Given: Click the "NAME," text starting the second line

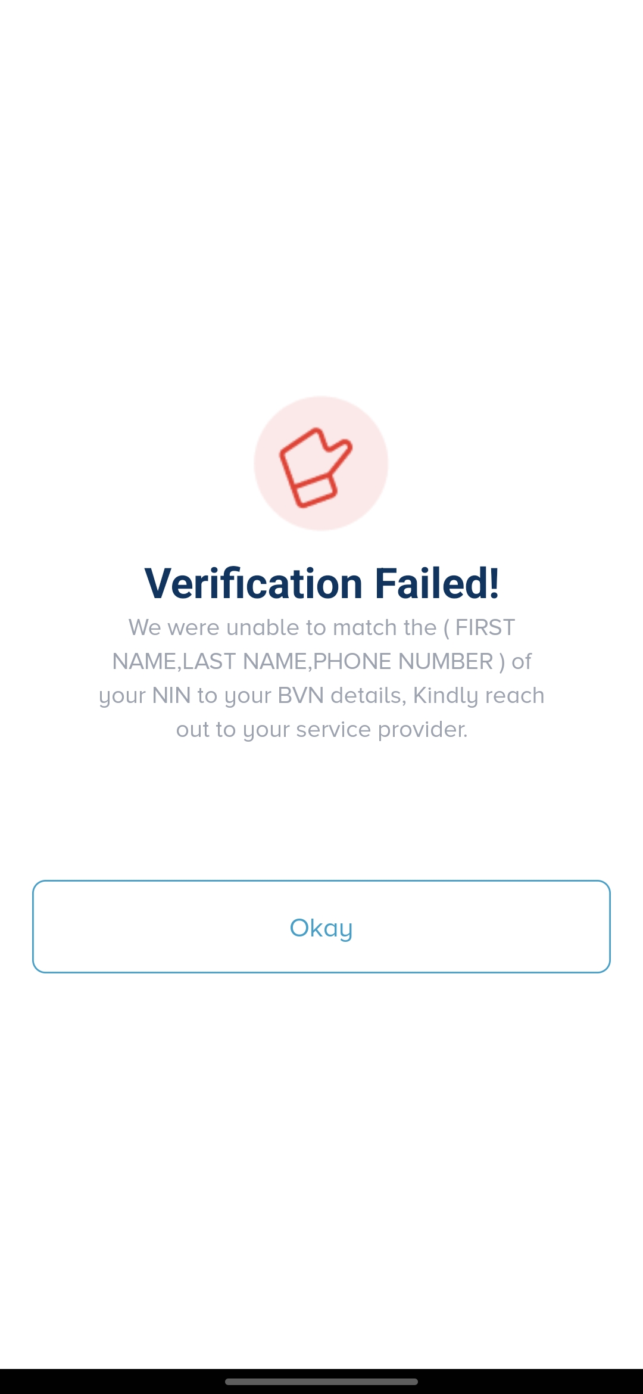Looking at the screenshot, I should click(145, 661).
